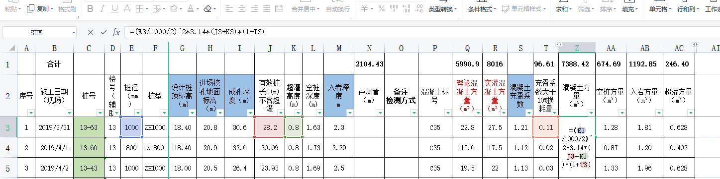Apply strikethrough text style icon

point(127,8)
